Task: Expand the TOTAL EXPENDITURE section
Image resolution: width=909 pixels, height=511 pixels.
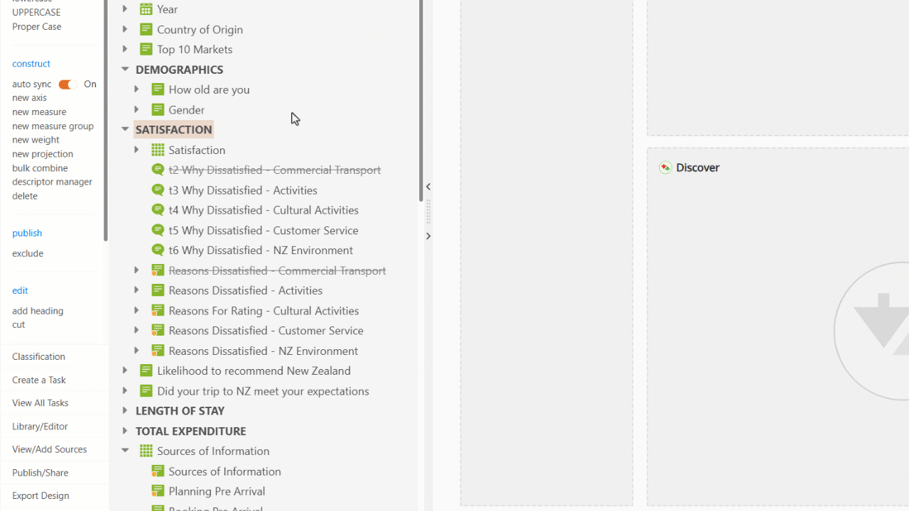Action: tap(125, 431)
